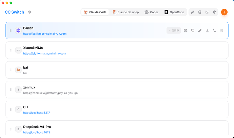Click the drag handle of the DeepSeek-V4-Pro row

pyautogui.click(x=11, y=129)
